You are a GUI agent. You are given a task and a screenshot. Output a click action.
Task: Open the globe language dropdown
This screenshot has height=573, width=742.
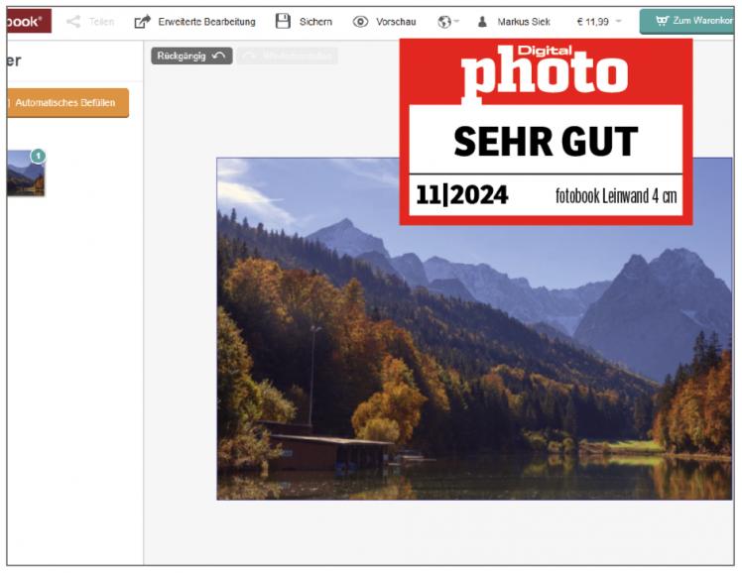[x=448, y=21]
